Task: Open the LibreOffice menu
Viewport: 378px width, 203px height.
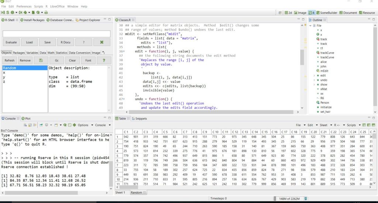Action: (x=58, y=6)
